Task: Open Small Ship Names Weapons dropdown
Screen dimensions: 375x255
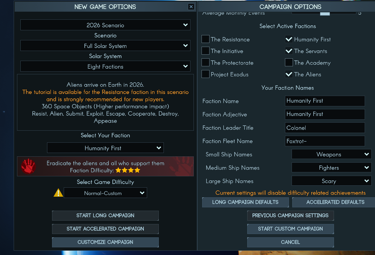Action: click(x=331, y=154)
